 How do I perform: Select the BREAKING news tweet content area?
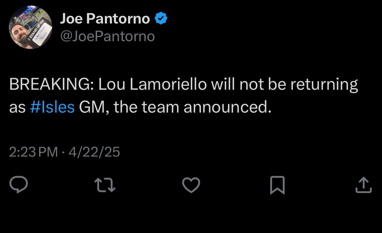183,84
